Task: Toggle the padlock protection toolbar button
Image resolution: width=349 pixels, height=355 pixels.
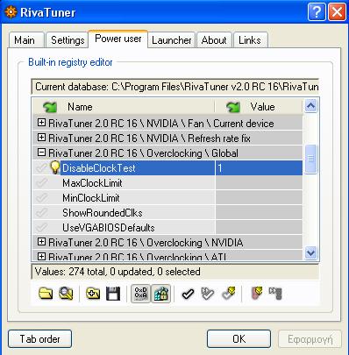Action: pyautogui.click(x=160, y=294)
